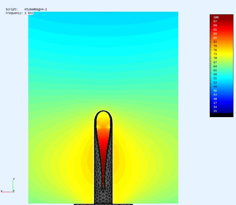
Task: Click the 61 legend value
Action: point(215,70)
